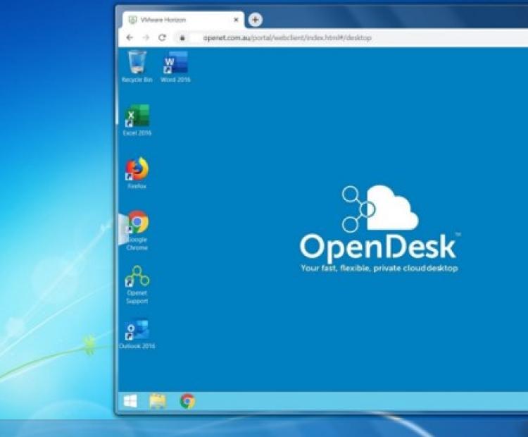Reload the page with the refresh button
Image resolution: width=528 pixels, height=437 pixels.
162,38
